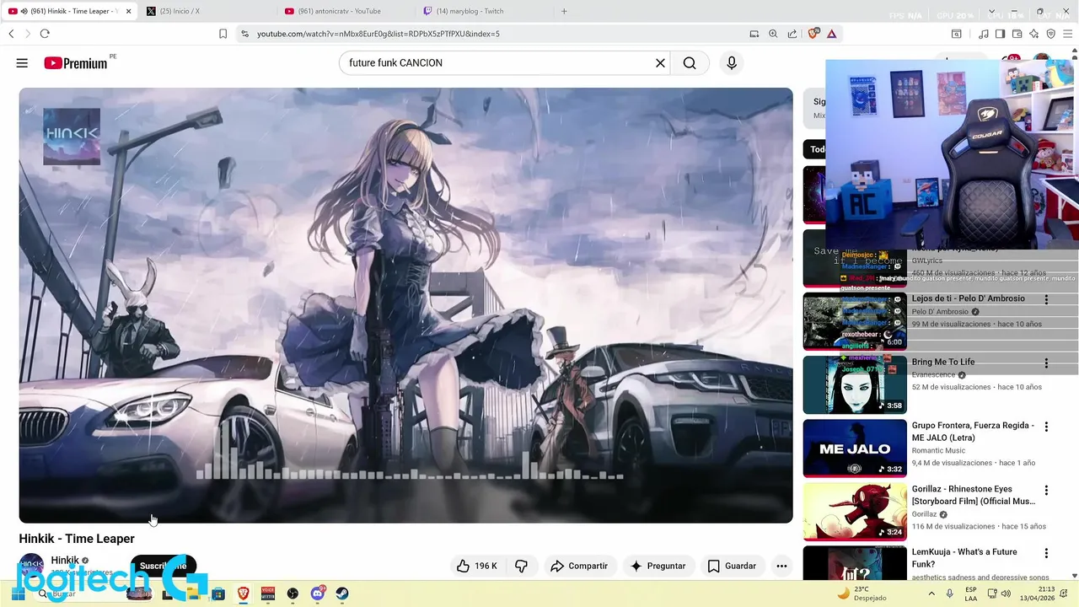Viewport: 1079px width, 607px height.
Task: Open site settings icon beside the URL
Action: [x=244, y=34]
